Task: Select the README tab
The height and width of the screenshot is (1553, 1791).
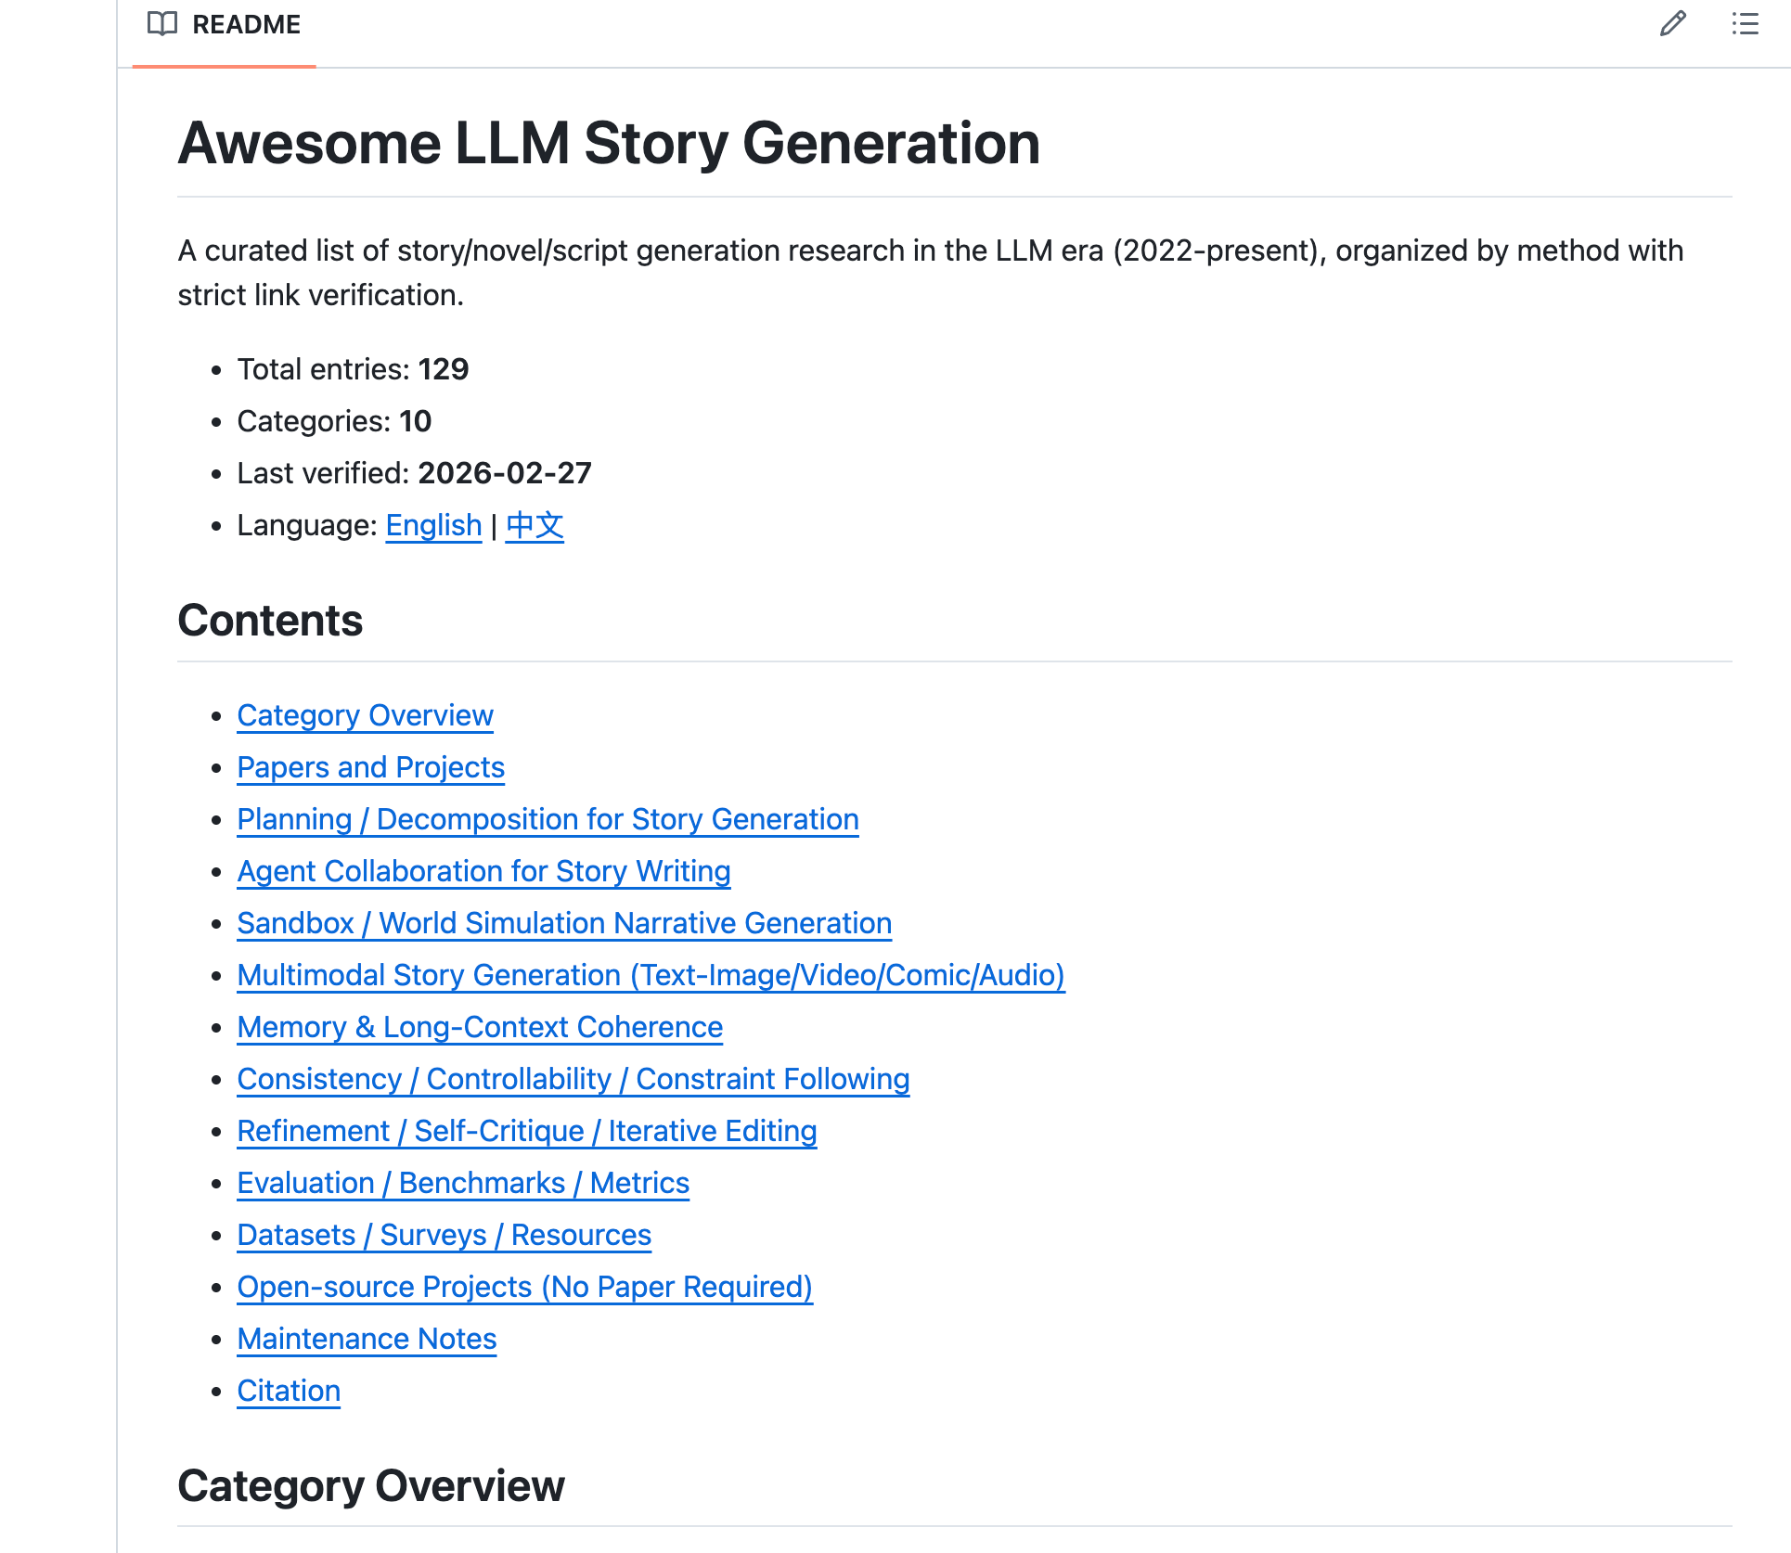Action: [x=224, y=25]
